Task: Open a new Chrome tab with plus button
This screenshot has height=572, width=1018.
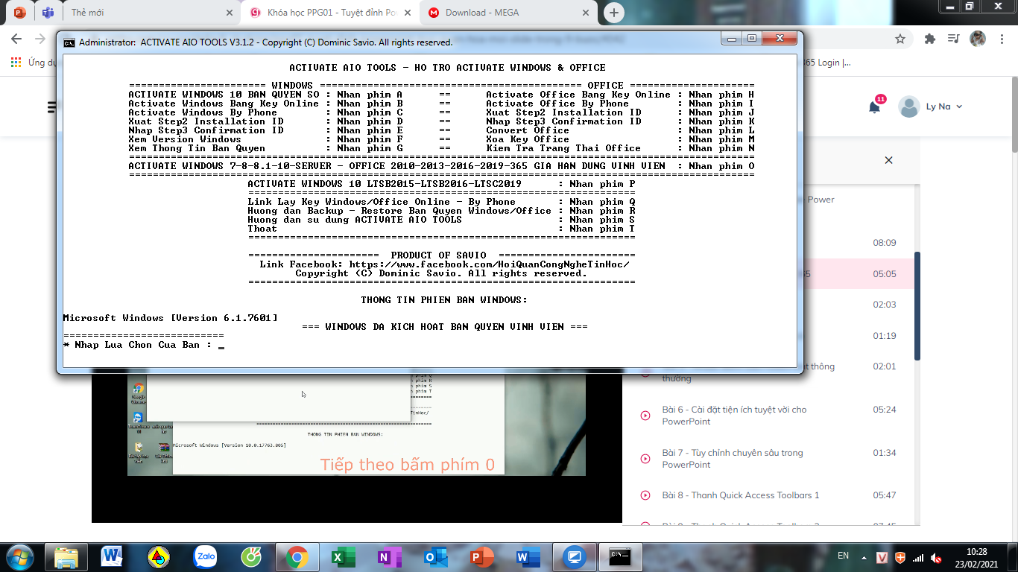Action: point(613,13)
